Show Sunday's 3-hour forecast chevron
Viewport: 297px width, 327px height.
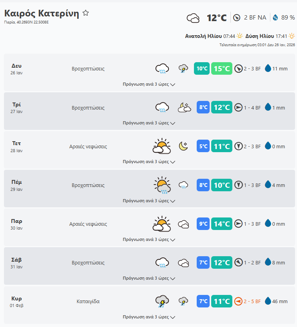click(x=173, y=317)
